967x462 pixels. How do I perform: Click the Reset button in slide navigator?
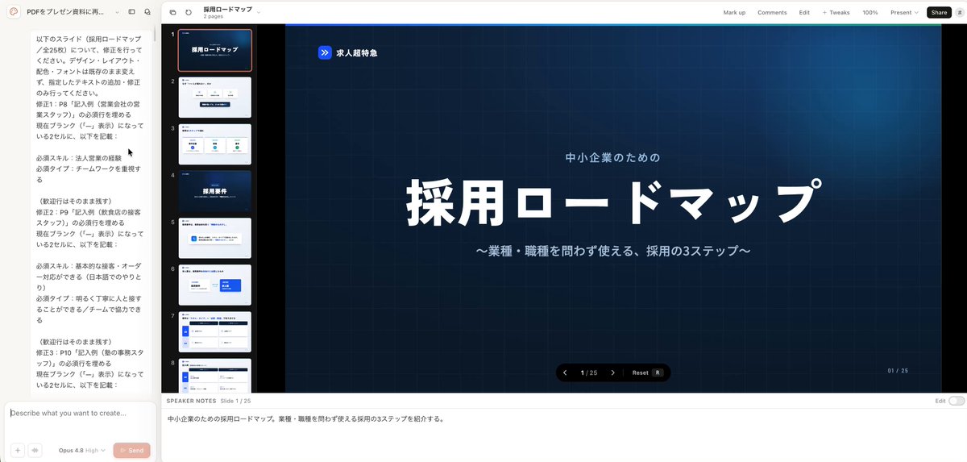tap(646, 373)
